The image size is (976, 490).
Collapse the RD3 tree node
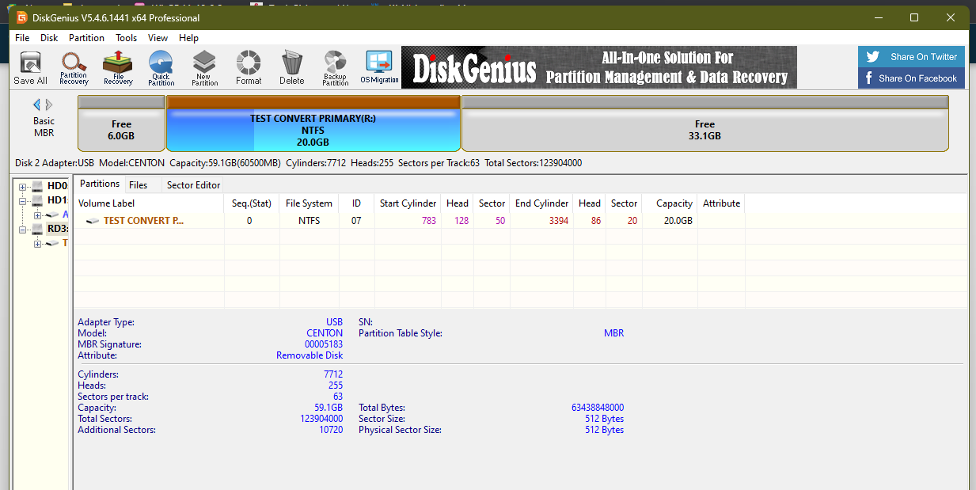[x=23, y=230]
